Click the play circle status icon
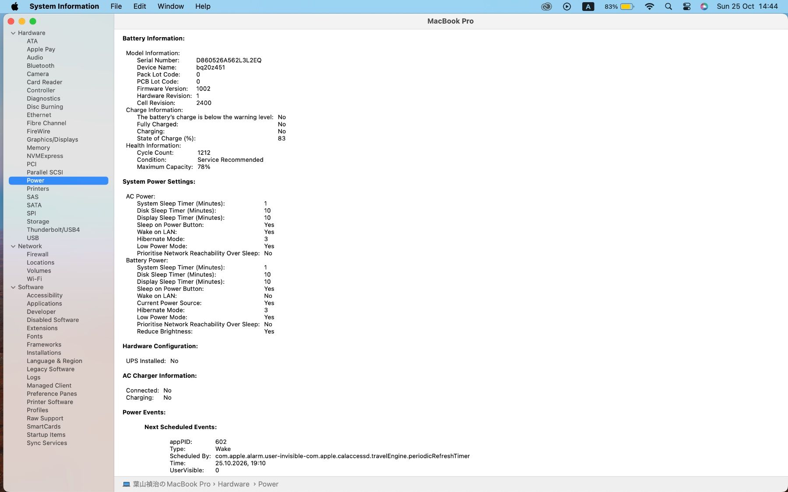The height and width of the screenshot is (492, 788). (567, 7)
